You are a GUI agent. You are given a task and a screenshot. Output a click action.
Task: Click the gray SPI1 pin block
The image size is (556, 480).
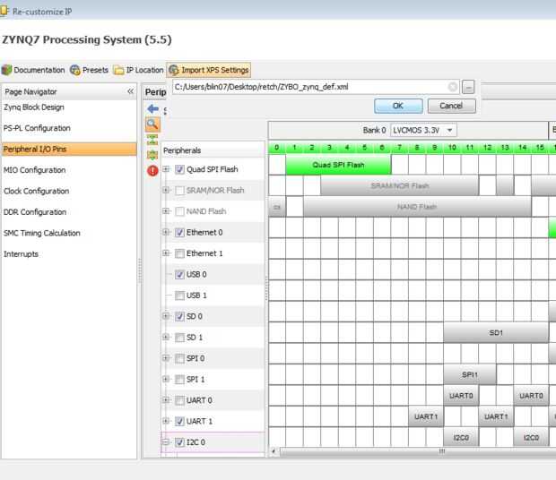[x=470, y=374]
